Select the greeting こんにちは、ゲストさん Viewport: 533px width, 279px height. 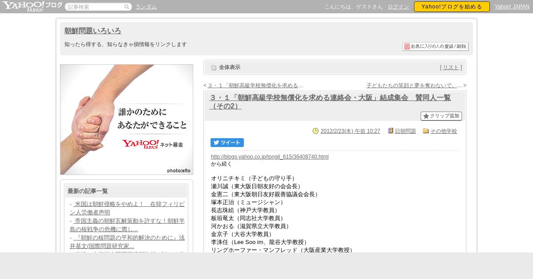click(x=354, y=7)
